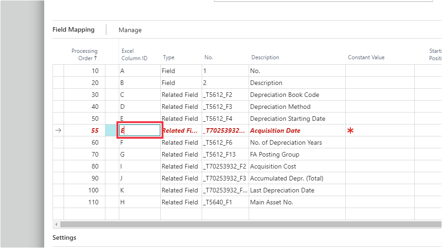Click Processing Order value 80
Screen dimensions: 442x248
click(94, 166)
